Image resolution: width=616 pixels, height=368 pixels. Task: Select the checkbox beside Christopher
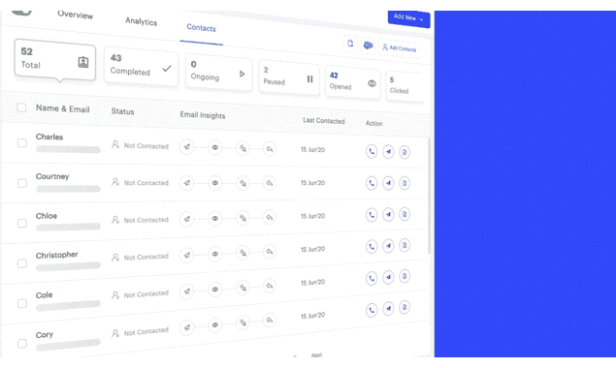[22, 263]
